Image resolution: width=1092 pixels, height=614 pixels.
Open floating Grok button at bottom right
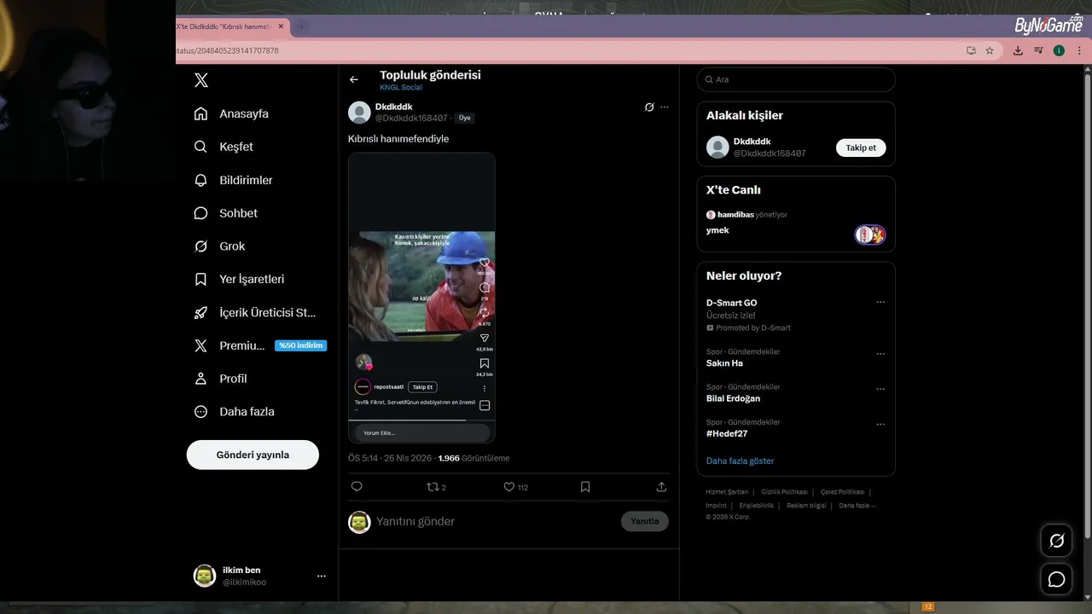[x=1056, y=541]
